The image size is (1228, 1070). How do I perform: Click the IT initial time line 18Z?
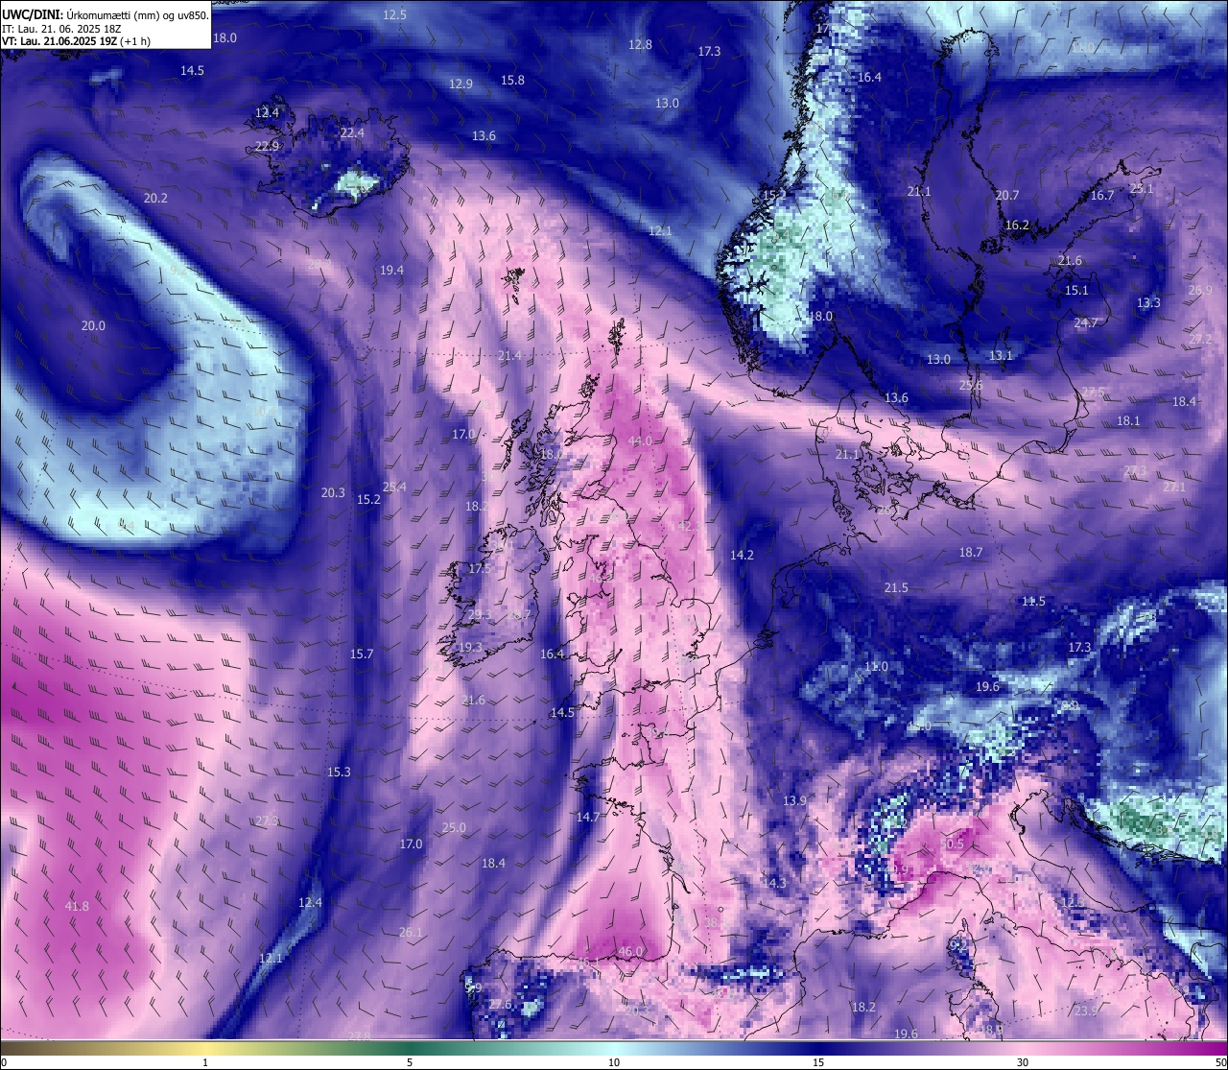[61, 29]
